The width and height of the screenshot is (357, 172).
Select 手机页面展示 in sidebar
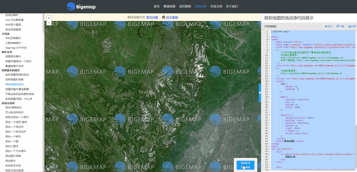click(13, 38)
